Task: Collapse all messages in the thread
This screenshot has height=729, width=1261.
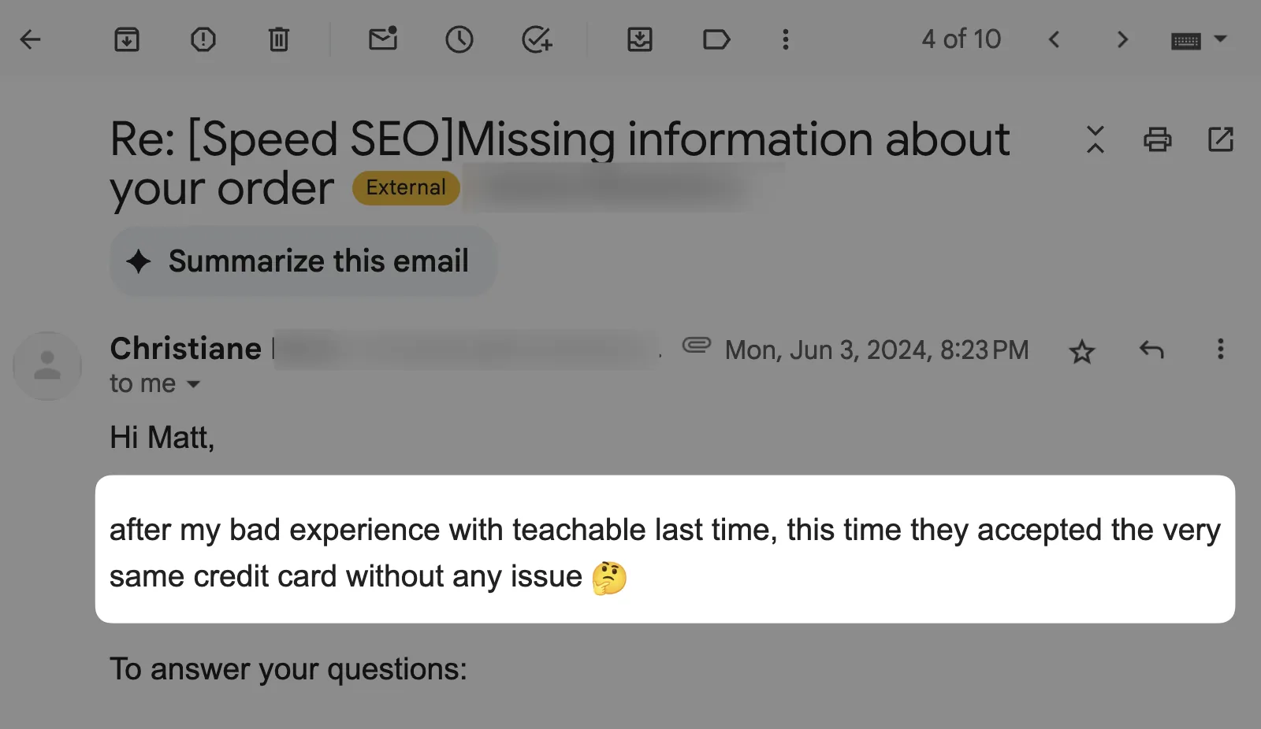Action: [1095, 139]
